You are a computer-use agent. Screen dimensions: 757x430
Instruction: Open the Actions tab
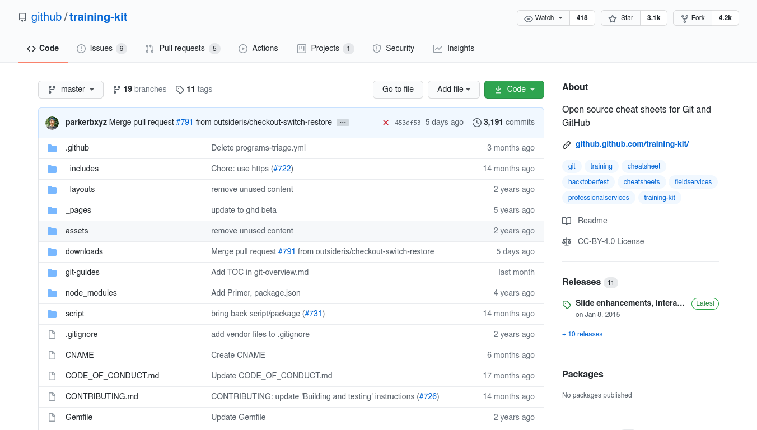[258, 48]
